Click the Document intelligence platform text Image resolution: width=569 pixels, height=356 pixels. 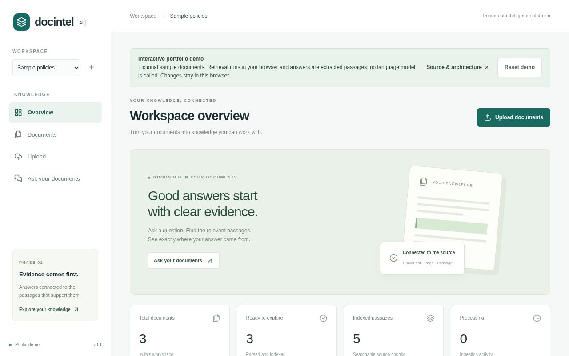click(x=517, y=16)
